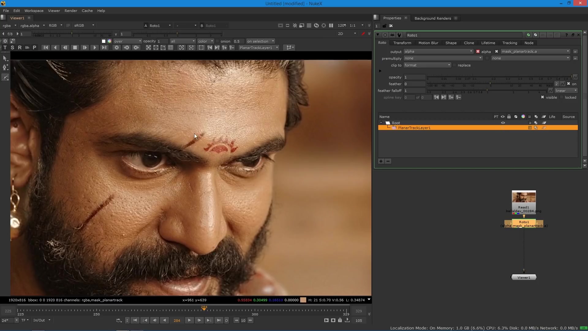Open the output channel dropdown
The image size is (588, 331).
coord(439,51)
